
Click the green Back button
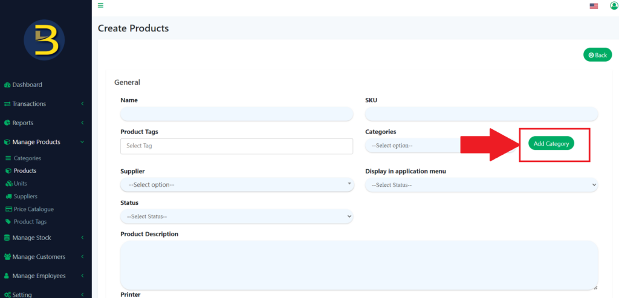click(x=597, y=55)
